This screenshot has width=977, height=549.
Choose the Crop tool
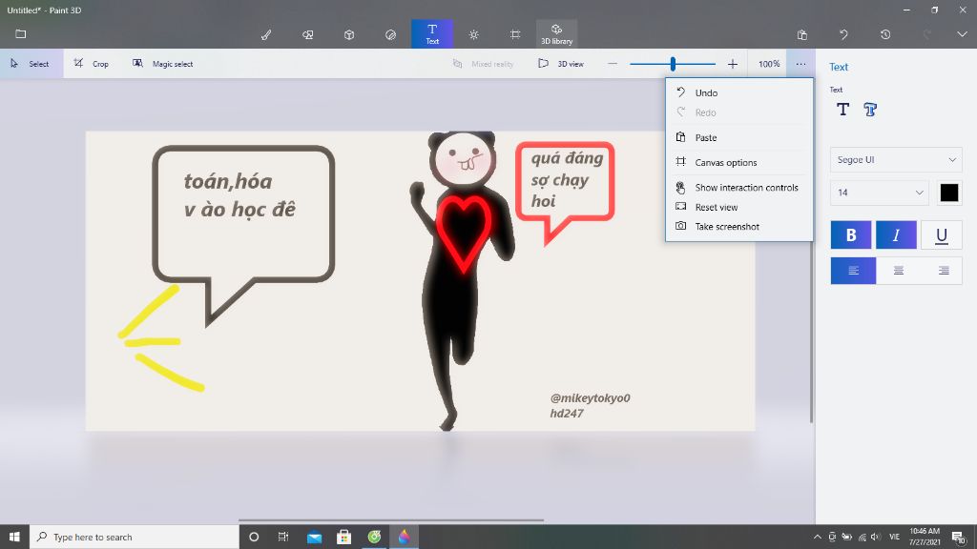click(92, 64)
